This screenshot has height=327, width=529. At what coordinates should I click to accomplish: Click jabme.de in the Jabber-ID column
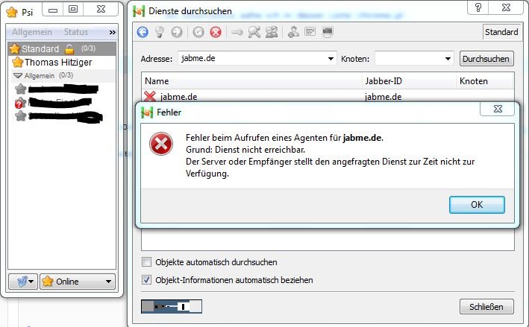383,97
